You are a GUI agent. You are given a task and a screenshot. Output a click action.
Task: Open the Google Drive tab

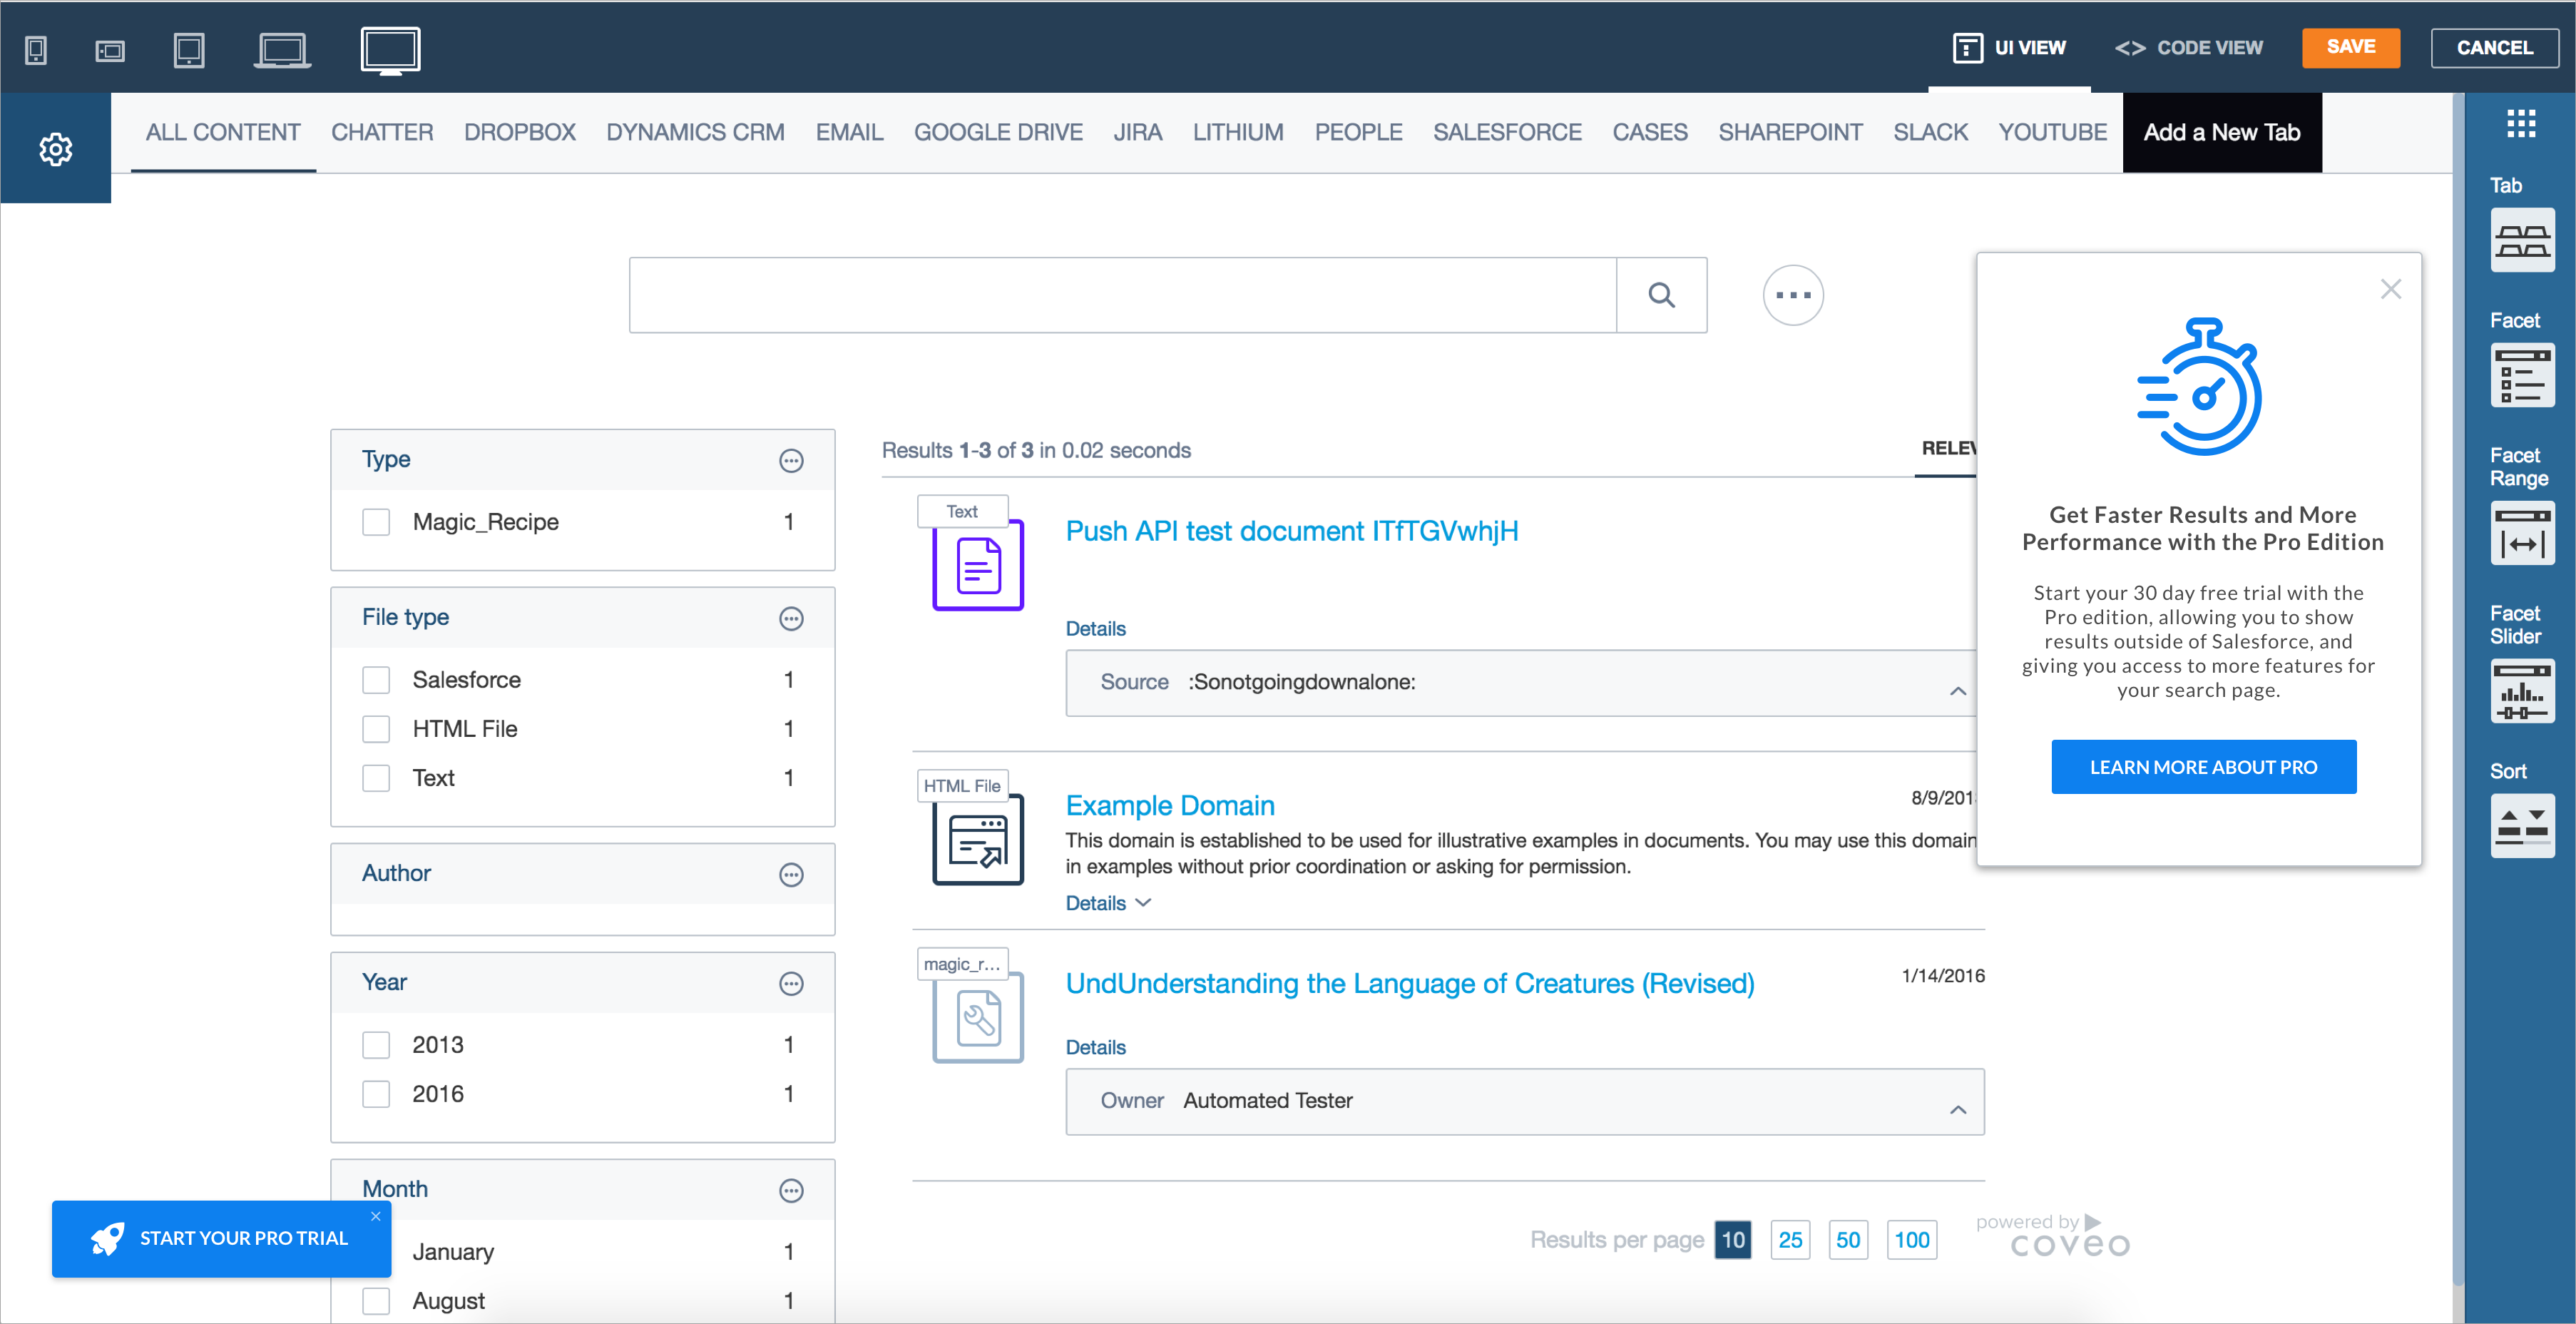coord(998,132)
